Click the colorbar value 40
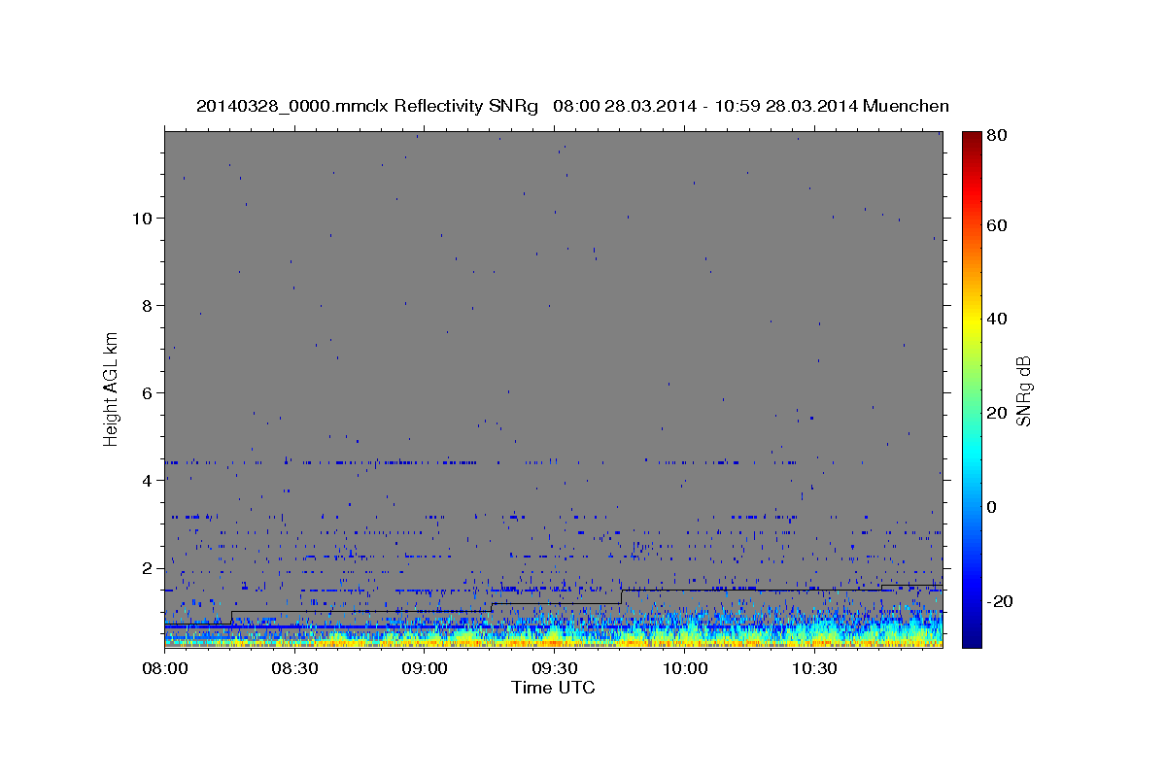 pos(996,319)
